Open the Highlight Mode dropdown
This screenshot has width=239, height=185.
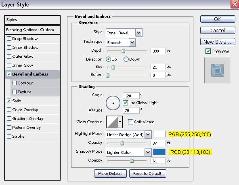[129, 135]
